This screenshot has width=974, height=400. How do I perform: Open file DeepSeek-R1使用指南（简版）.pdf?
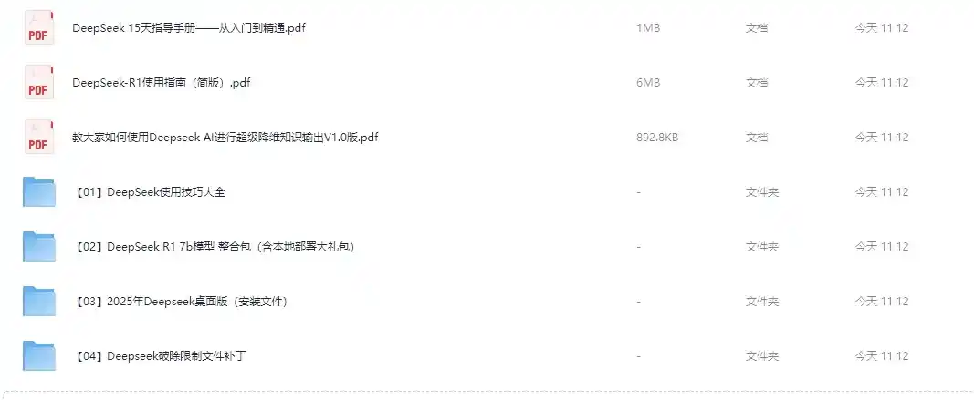(162, 83)
